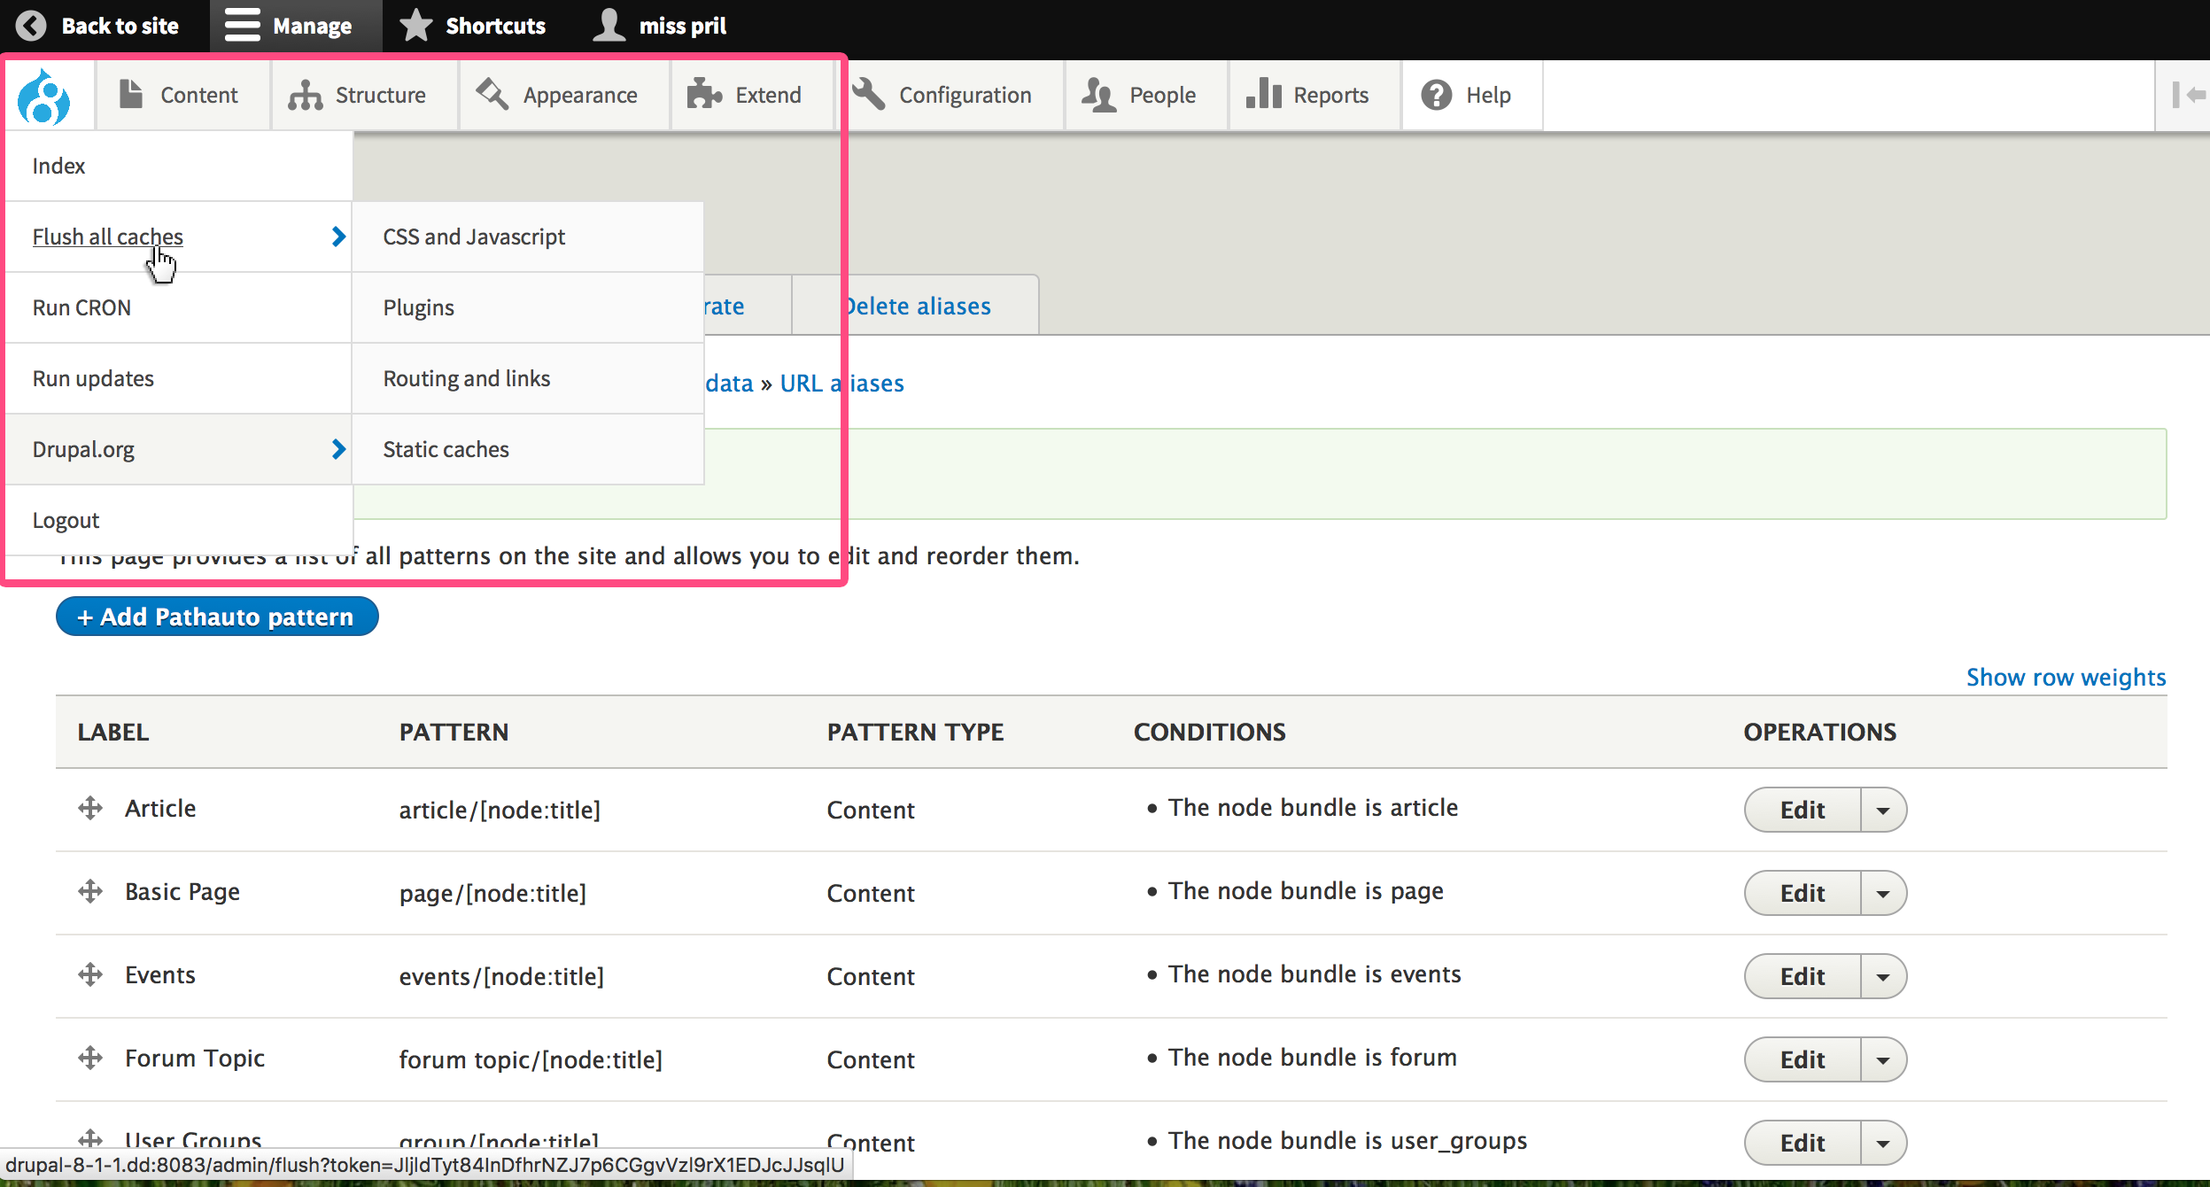2210x1187 pixels.
Task: Grab the drag handle for Events row
Action: click(x=90, y=974)
